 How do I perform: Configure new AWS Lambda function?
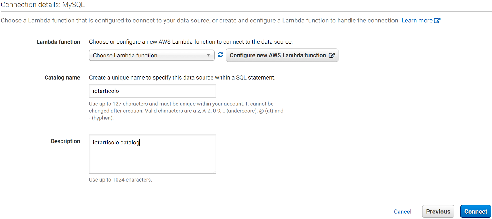pyautogui.click(x=282, y=55)
